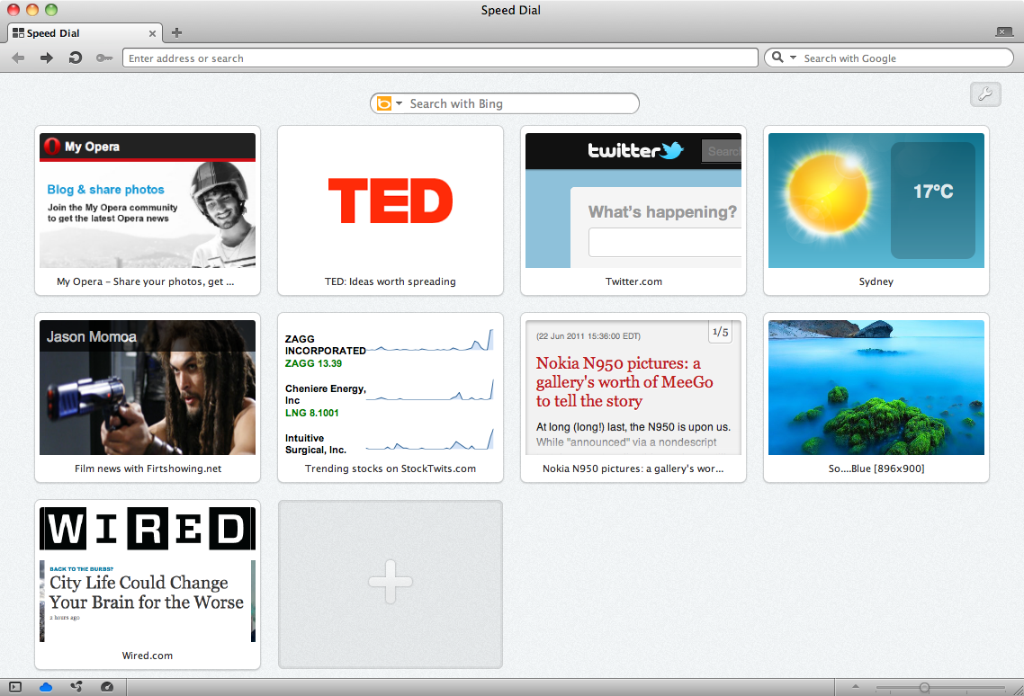The width and height of the screenshot is (1024, 696).
Task: Toggle the Opera Link cloud icon
Action: point(46,687)
